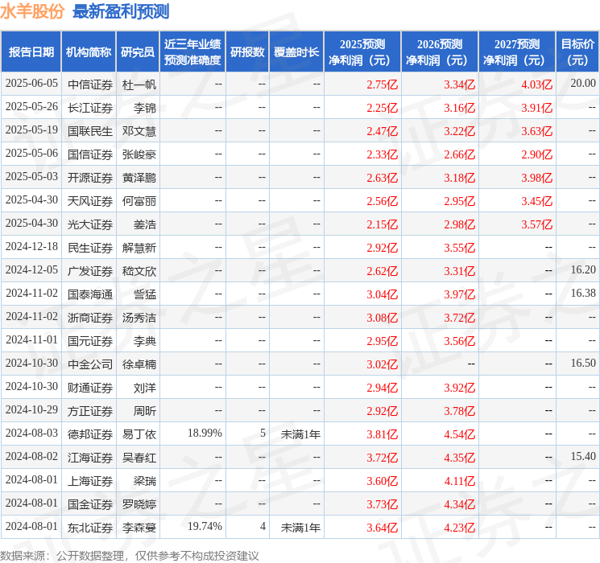The width and height of the screenshot is (600, 563).
Task: Click the 最新盈利预测 heading
Action: [x=121, y=11]
